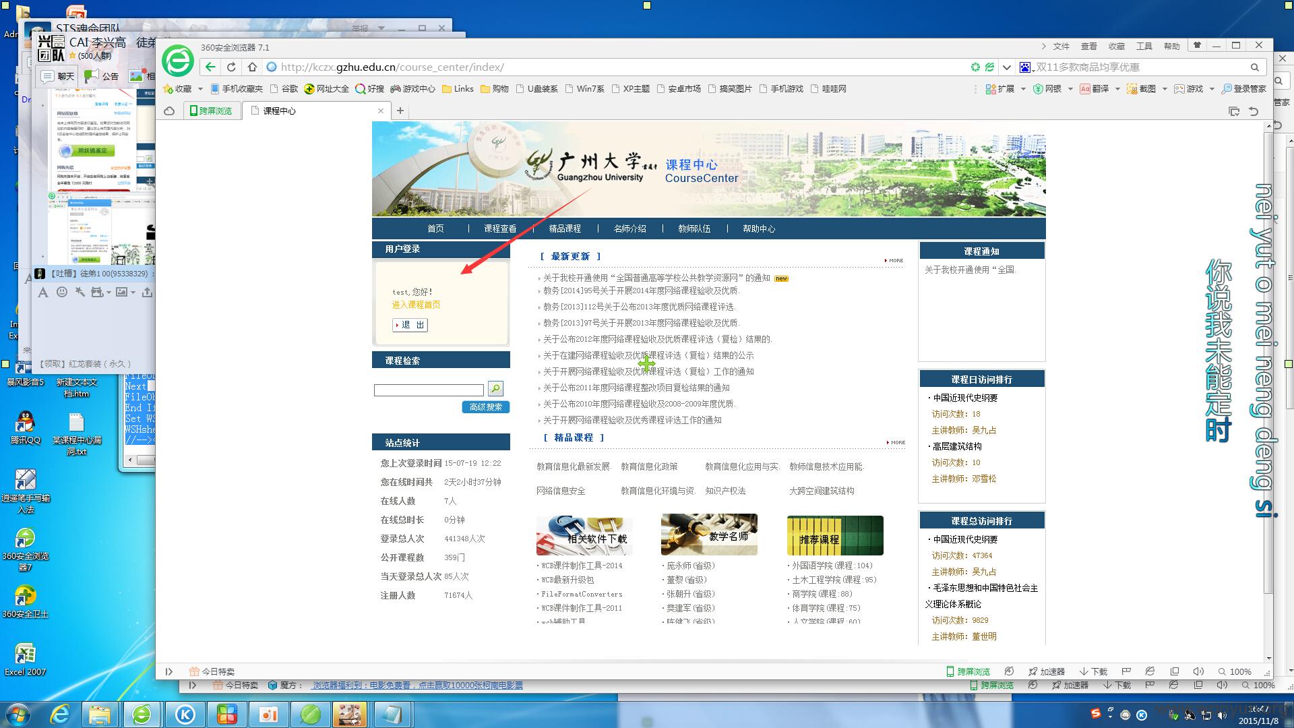Click the restore closed tab undo icon

[x=1254, y=111]
